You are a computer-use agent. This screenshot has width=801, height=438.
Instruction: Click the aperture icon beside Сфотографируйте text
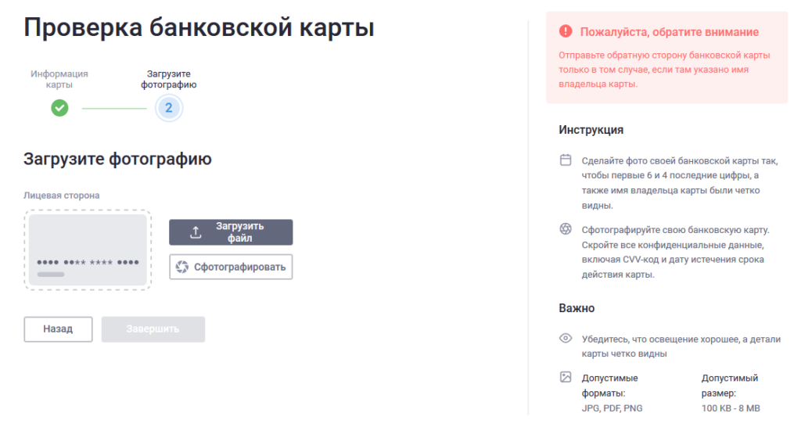(566, 229)
